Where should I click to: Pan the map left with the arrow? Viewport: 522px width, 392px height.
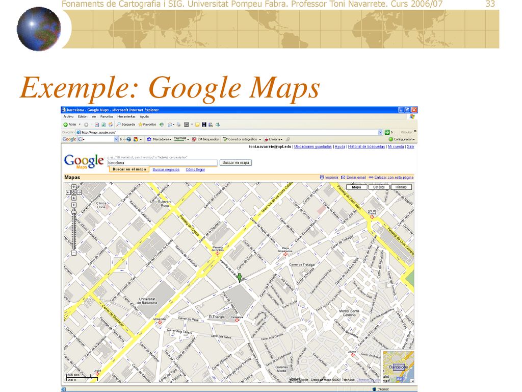[x=68, y=192]
